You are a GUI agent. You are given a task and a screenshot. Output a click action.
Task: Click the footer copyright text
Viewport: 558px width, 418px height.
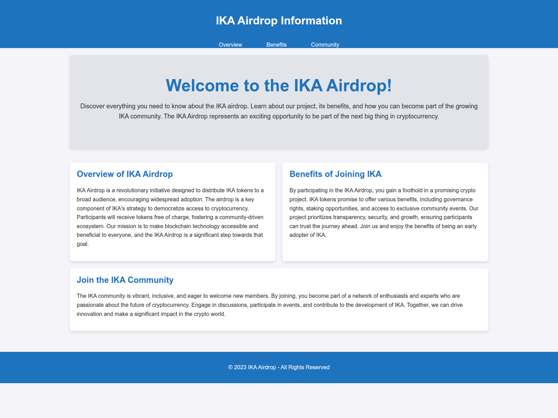point(279,367)
